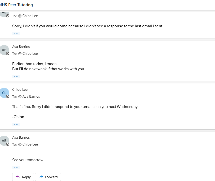Forward this email conversation
The image size is (215, 181).
48,177
